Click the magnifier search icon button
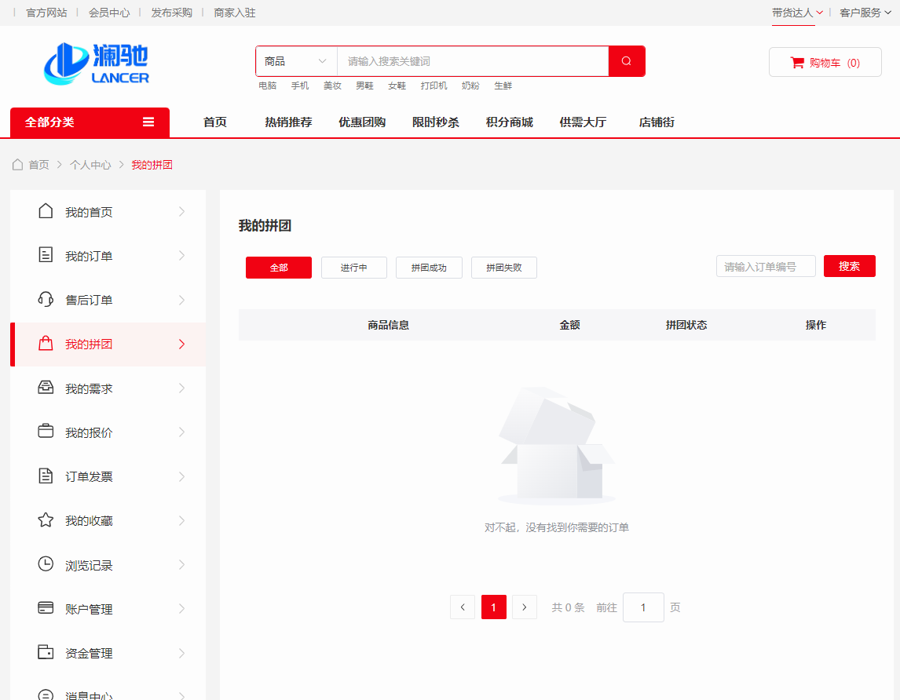900x700 pixels. tap(626, 61)
